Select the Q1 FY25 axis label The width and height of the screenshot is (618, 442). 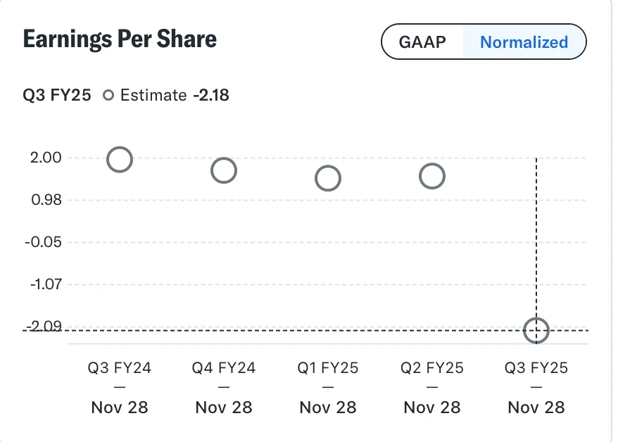pyautogui.click(x=328, y=367)
